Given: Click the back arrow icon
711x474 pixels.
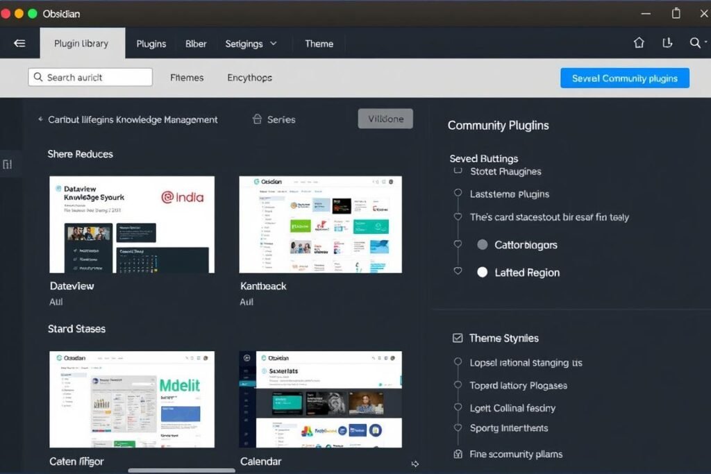Looking at the screenshot, I should pos(19,43).
